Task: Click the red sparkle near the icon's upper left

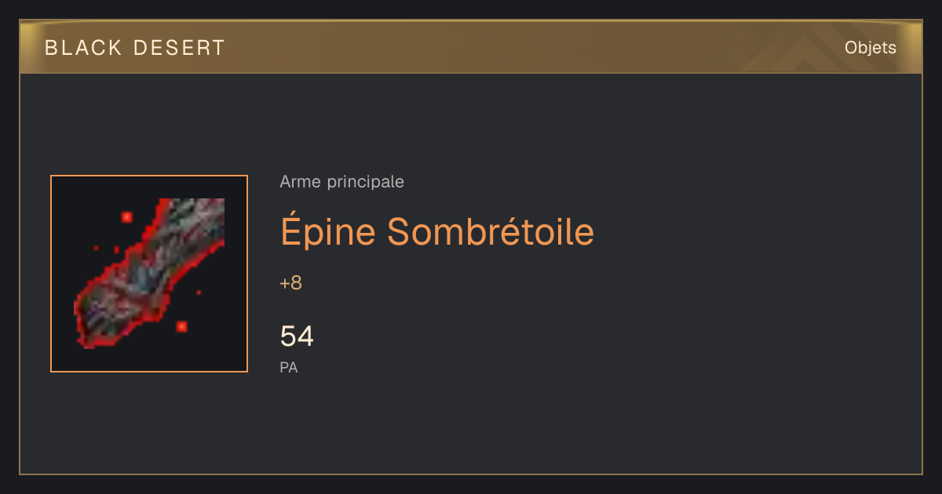Action: 126,216
